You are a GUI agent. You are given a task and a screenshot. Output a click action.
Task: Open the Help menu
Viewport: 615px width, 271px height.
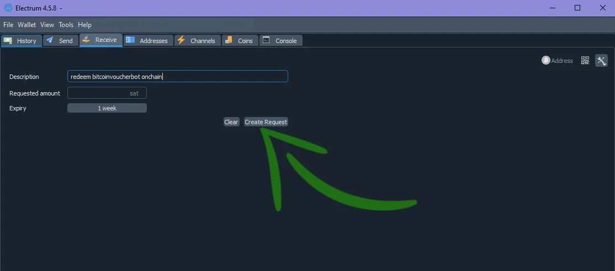[84, 25]
